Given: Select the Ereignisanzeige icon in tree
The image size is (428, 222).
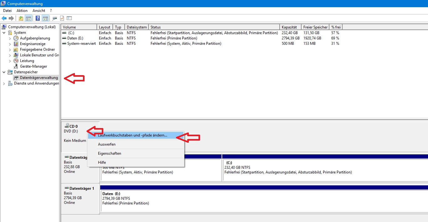Looking at the screenshot, I should coord(16,44).
